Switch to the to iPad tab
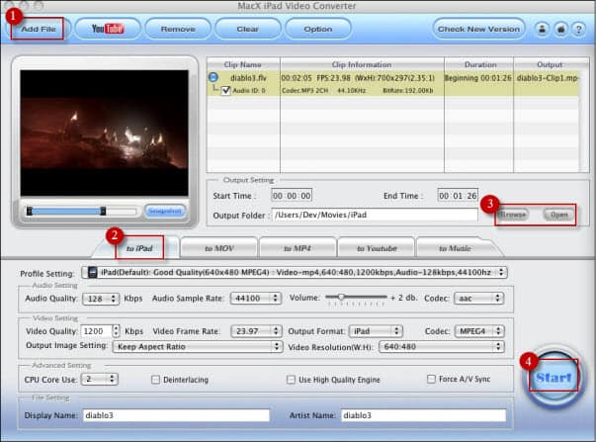596x442 pixels. (x=139, y=248)
